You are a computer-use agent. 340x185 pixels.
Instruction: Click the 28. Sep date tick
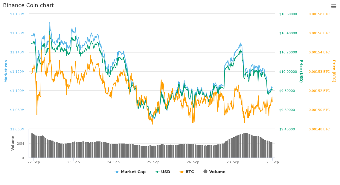(x=233, y=162)
